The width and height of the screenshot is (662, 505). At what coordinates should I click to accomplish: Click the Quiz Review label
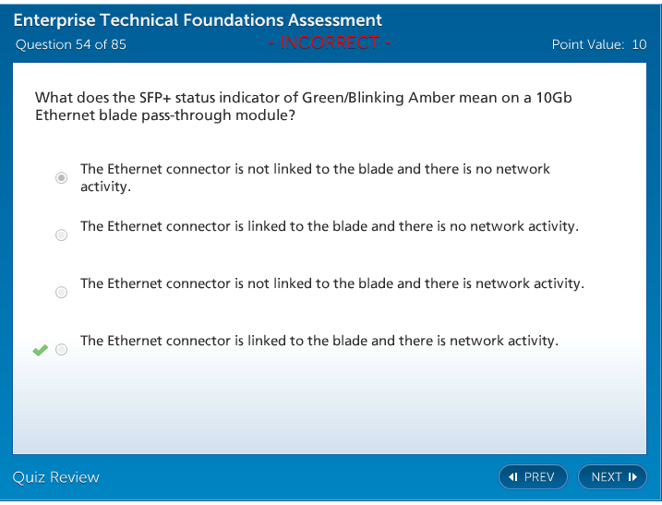pos(55,477)
